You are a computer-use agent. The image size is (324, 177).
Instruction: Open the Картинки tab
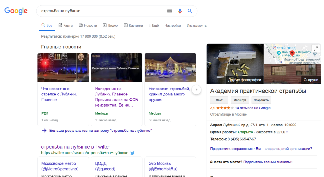click(x=134, y=25)
